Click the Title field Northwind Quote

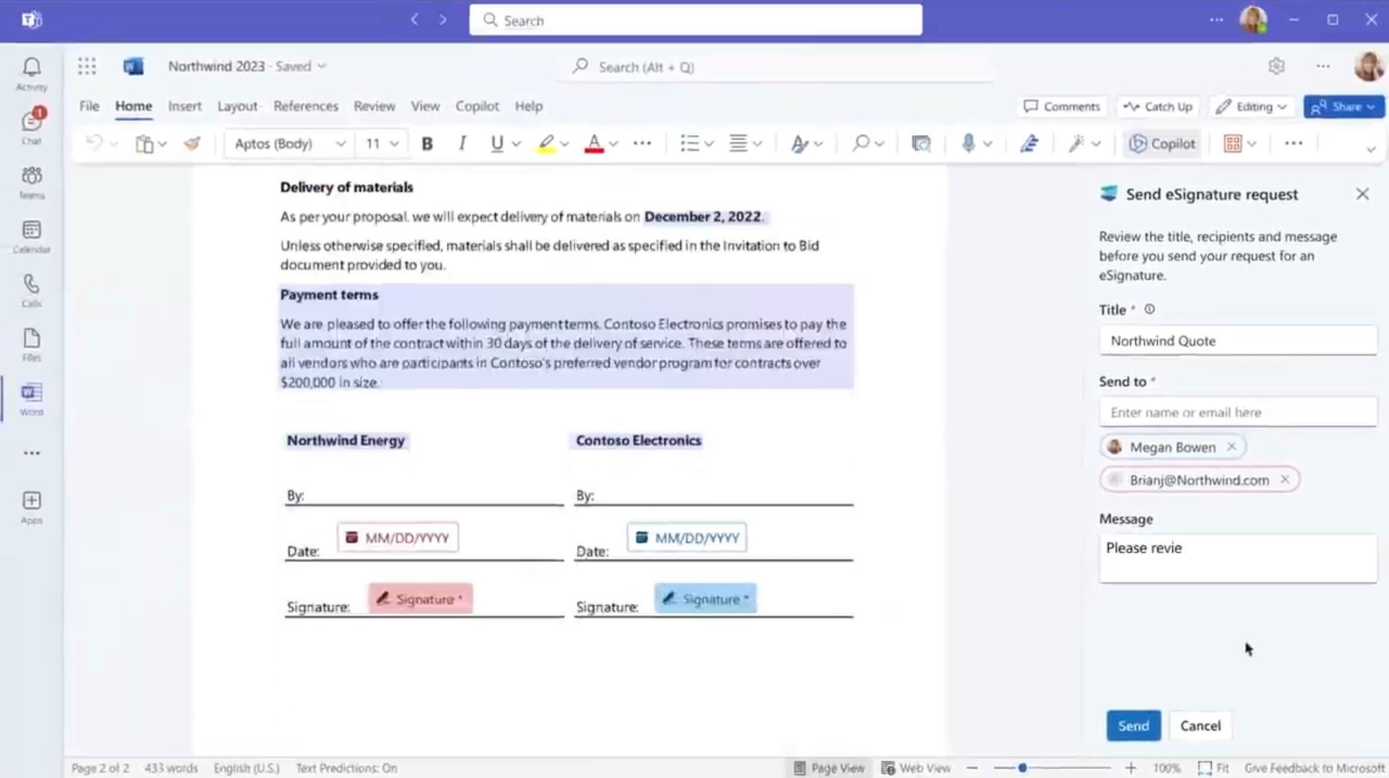click(x=1238, y=340)
